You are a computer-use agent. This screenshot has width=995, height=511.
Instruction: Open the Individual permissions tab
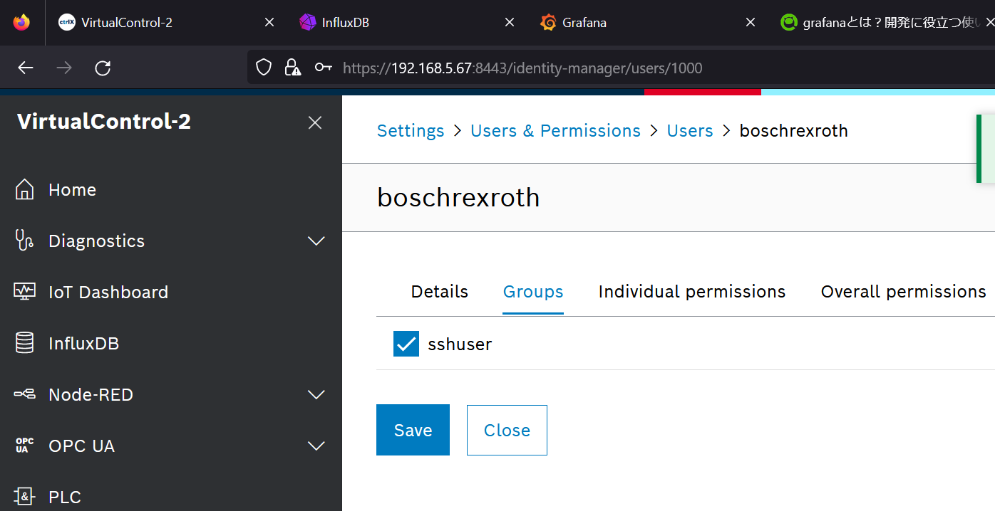point(692,292)
